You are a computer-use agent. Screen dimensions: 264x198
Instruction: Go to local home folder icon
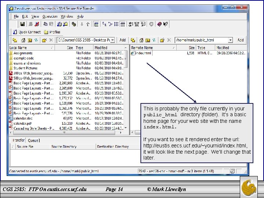pos(23,40)
